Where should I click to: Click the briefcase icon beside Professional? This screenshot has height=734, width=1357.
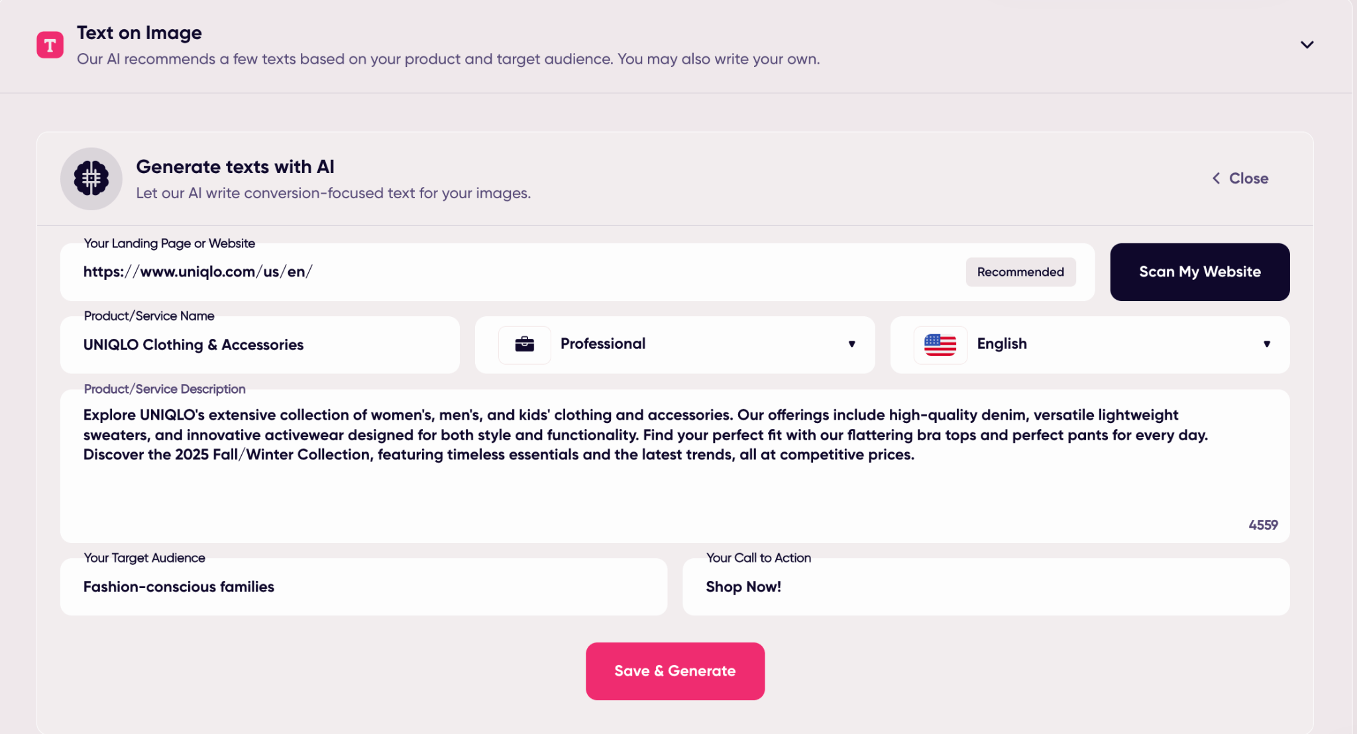tap(524, 344)
